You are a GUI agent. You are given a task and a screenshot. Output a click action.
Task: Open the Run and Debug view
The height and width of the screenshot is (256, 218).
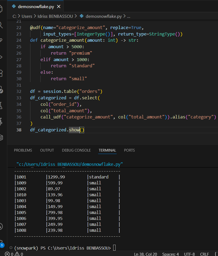(1, 57)
